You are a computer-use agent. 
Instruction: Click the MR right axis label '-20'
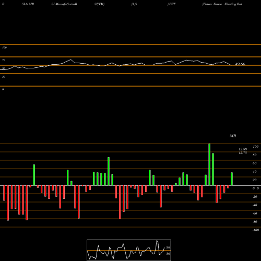click(x=255, y=197)
